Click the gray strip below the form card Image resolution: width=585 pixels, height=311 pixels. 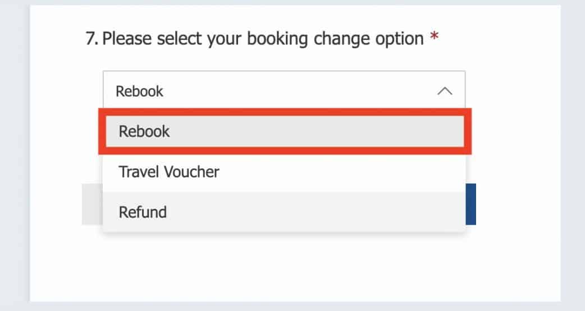click(x=292, y=307)
